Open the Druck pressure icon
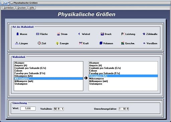This screenshot has width=171, height=122. [x=102, y=34]
